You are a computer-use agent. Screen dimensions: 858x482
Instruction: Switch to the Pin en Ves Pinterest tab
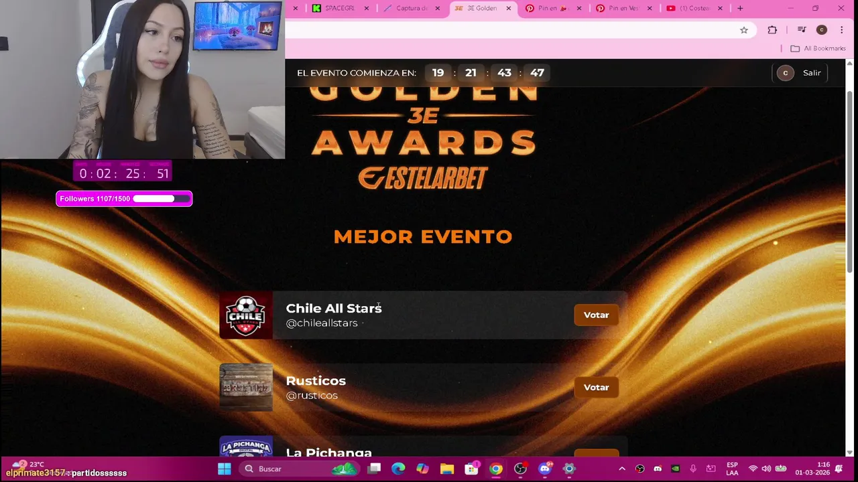(x=623, y=8)
